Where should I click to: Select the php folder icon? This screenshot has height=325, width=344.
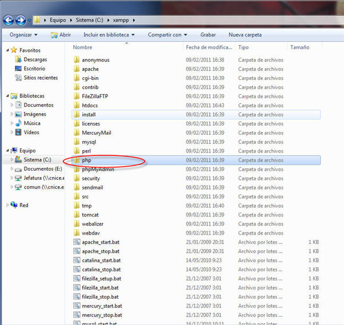point(76,161)
